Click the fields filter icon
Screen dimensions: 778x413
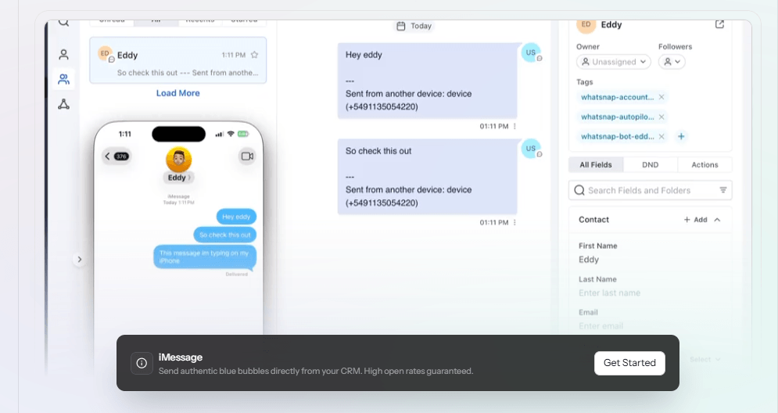[x=723, y=190]
